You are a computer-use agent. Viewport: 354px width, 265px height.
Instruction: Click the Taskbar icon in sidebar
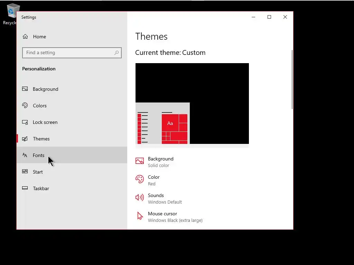tap(25, 188)
